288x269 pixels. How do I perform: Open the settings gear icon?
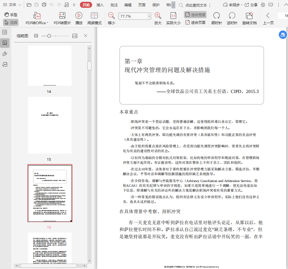tap(263, 5)
